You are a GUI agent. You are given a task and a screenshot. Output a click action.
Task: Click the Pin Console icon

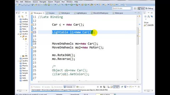(x=122, y=87)
